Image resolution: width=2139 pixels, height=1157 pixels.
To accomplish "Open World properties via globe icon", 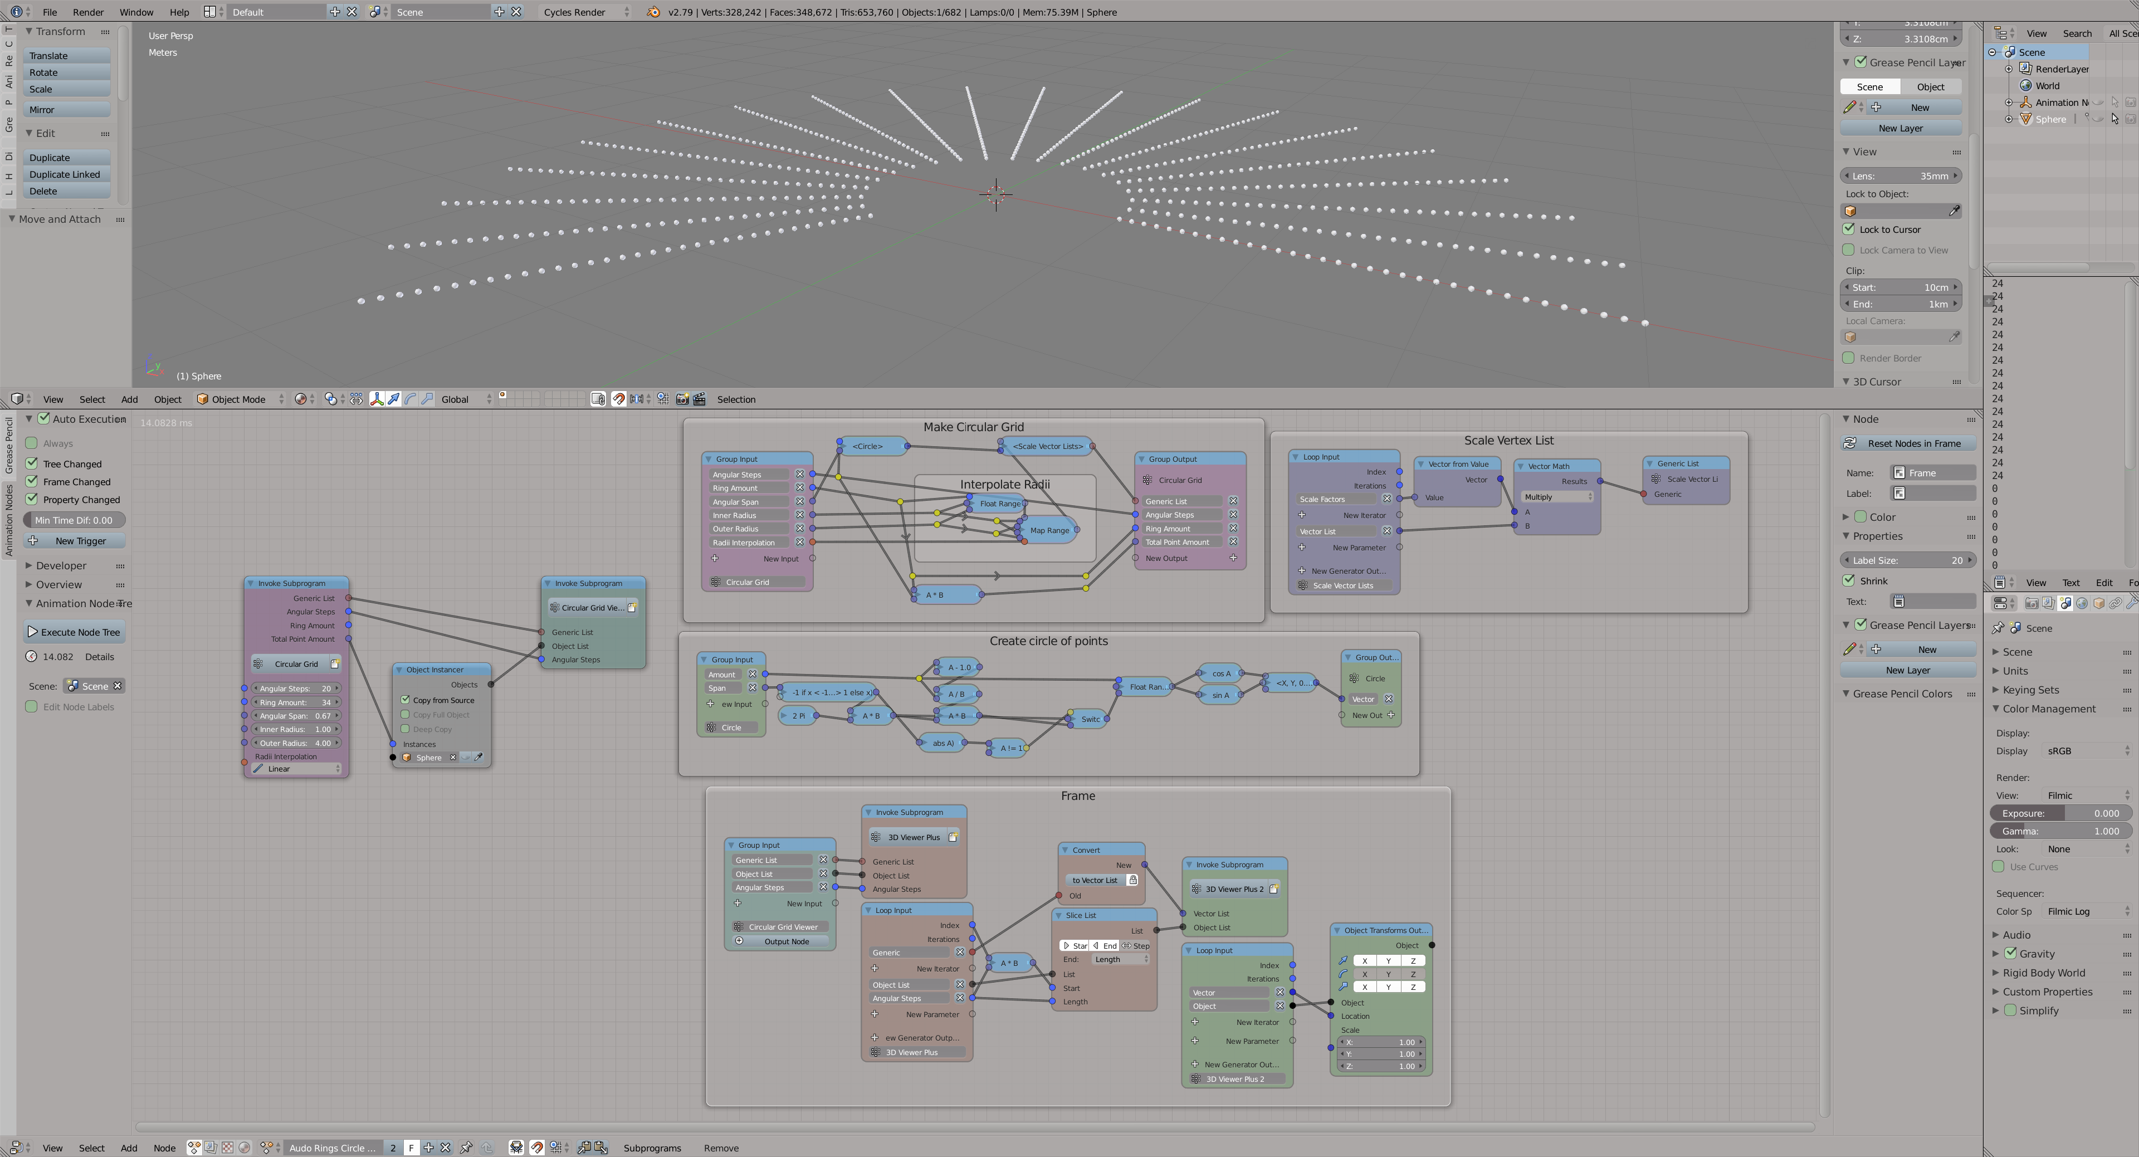I will pos(2082,604).
